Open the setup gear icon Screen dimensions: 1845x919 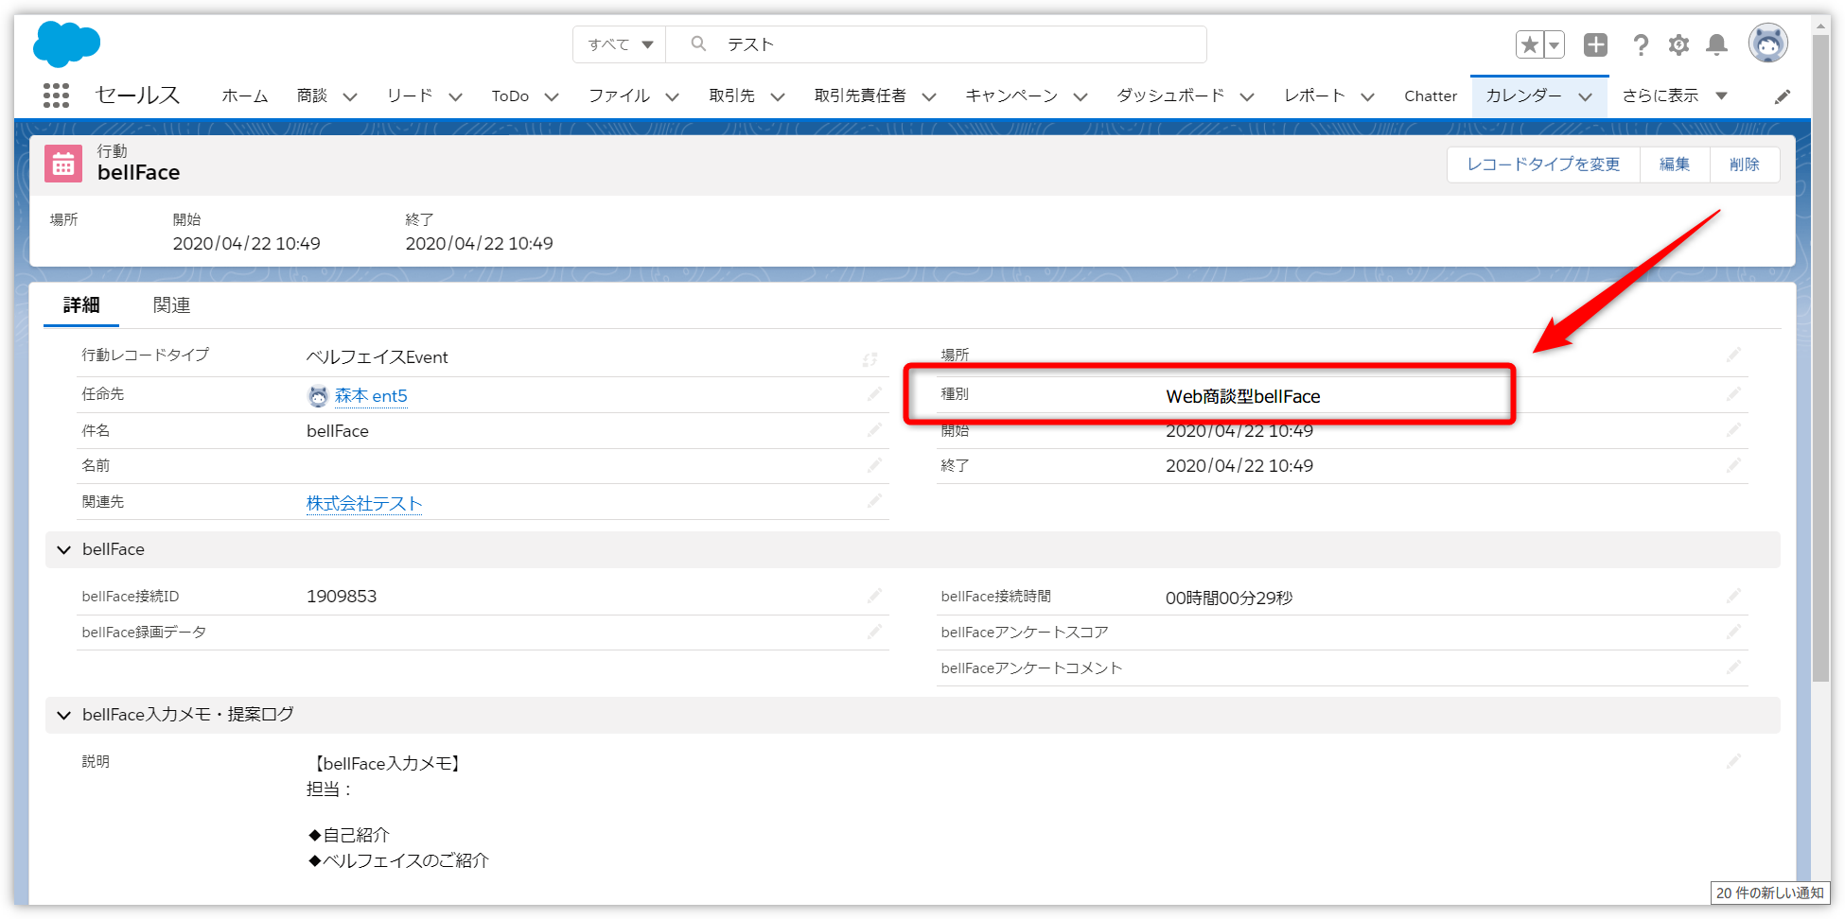pyautogui.click(x=1678, y=44)
